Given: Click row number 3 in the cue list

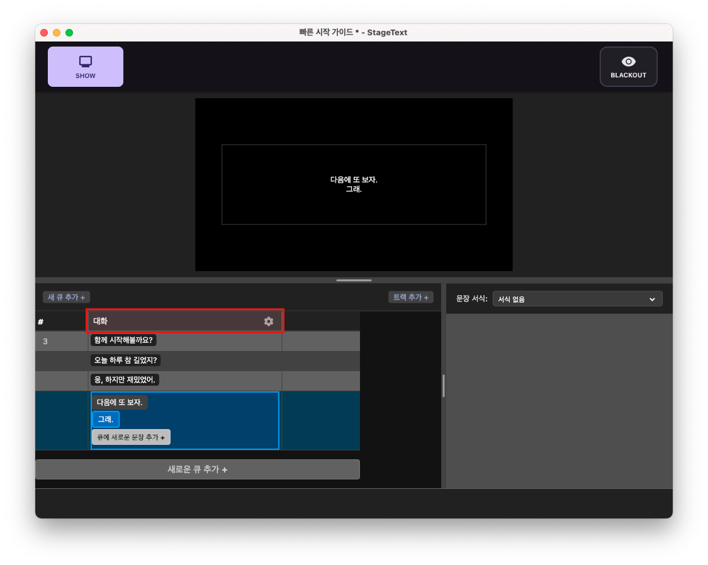Looking at the screenshot, I should [45, 341].
